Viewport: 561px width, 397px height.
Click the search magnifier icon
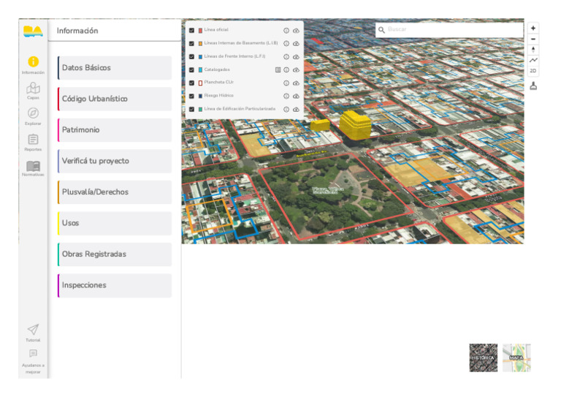tap(382, 30)
